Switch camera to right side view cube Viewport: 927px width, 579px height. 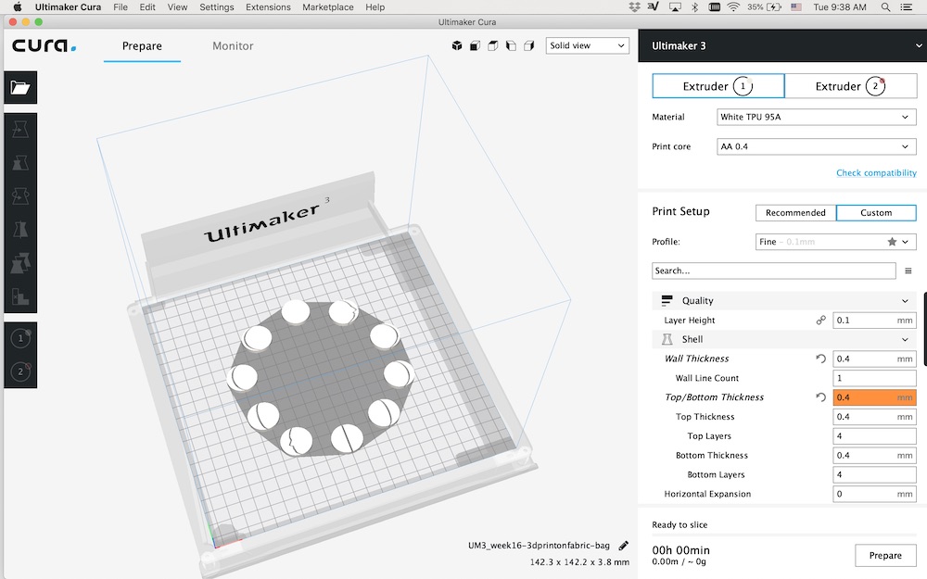click(x=529, y=45)
